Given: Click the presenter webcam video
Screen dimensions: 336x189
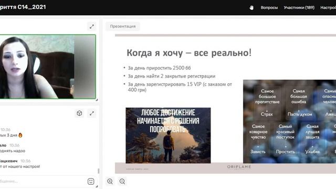Looking at the screenshot, I should tap(48, 67).
